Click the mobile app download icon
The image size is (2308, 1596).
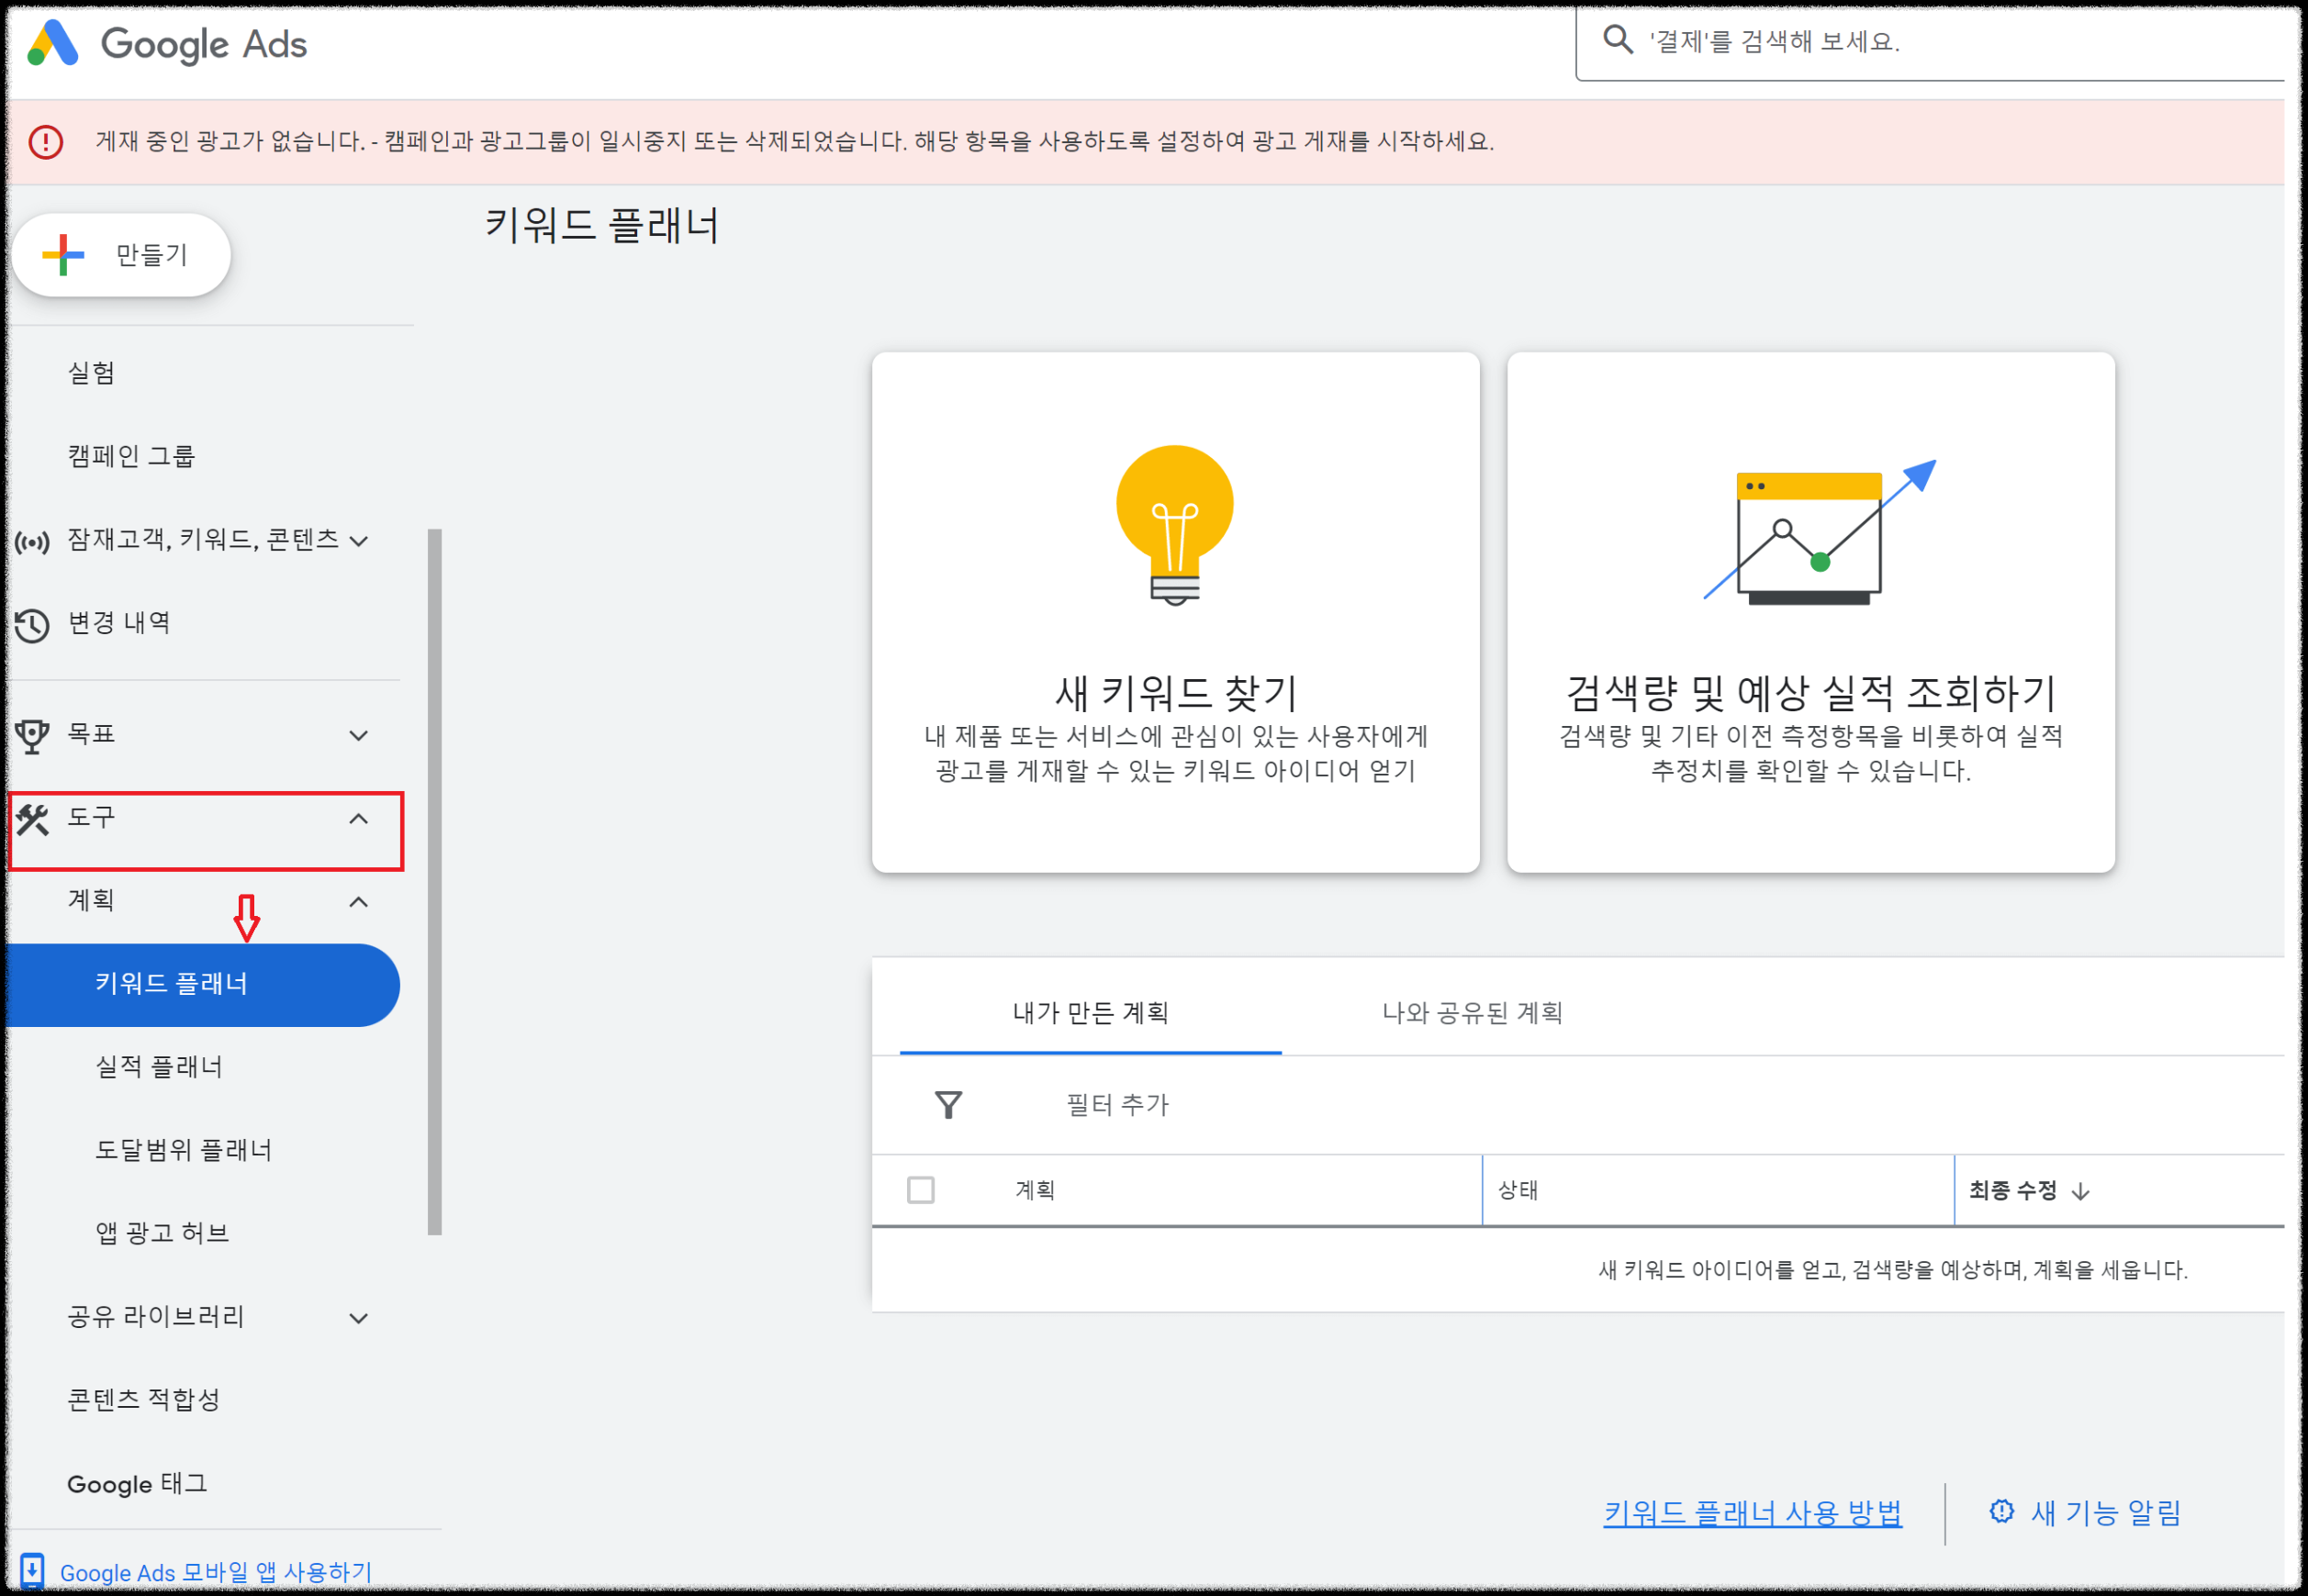coord(33,1571)
